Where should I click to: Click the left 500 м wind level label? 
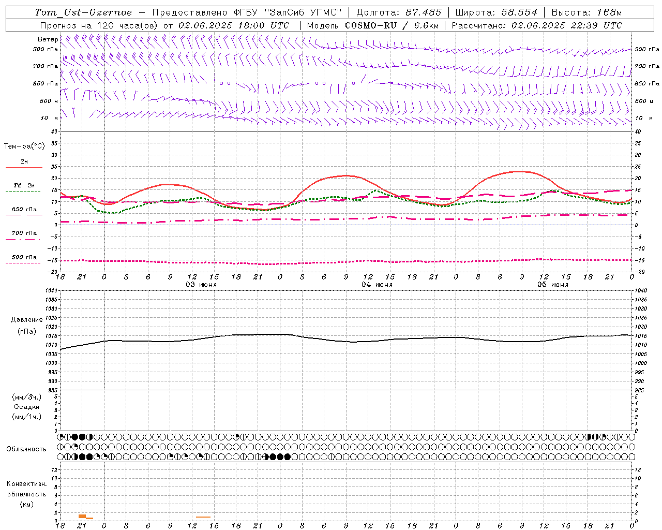[x=49, y=101]
